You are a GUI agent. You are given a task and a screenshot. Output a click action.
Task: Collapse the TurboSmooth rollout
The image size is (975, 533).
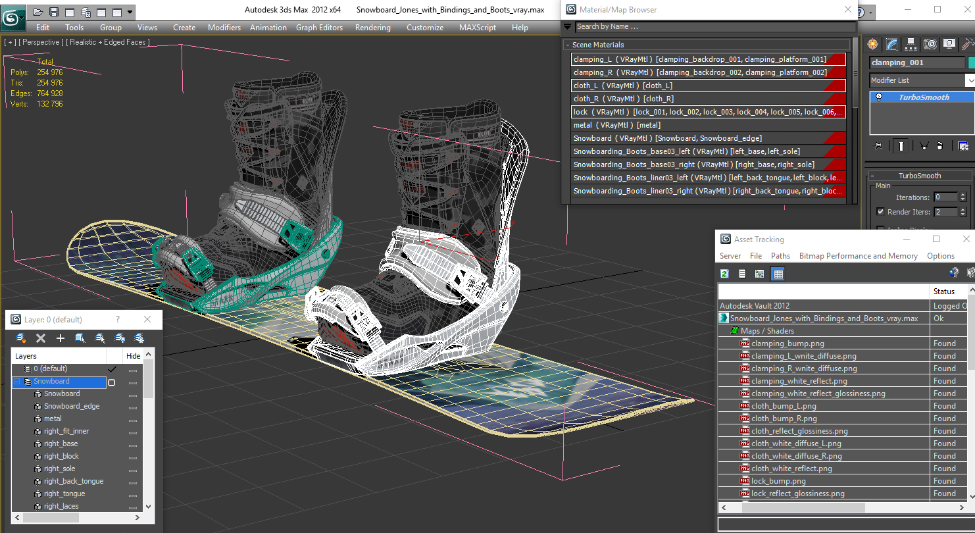coord(919,176)
